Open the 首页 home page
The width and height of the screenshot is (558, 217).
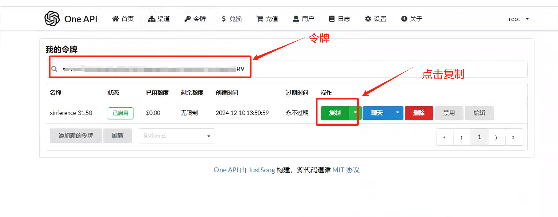pyautogui.click(x=123, y=19)
